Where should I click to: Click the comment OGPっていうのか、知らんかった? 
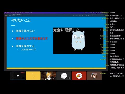click(x=117, y=75)
